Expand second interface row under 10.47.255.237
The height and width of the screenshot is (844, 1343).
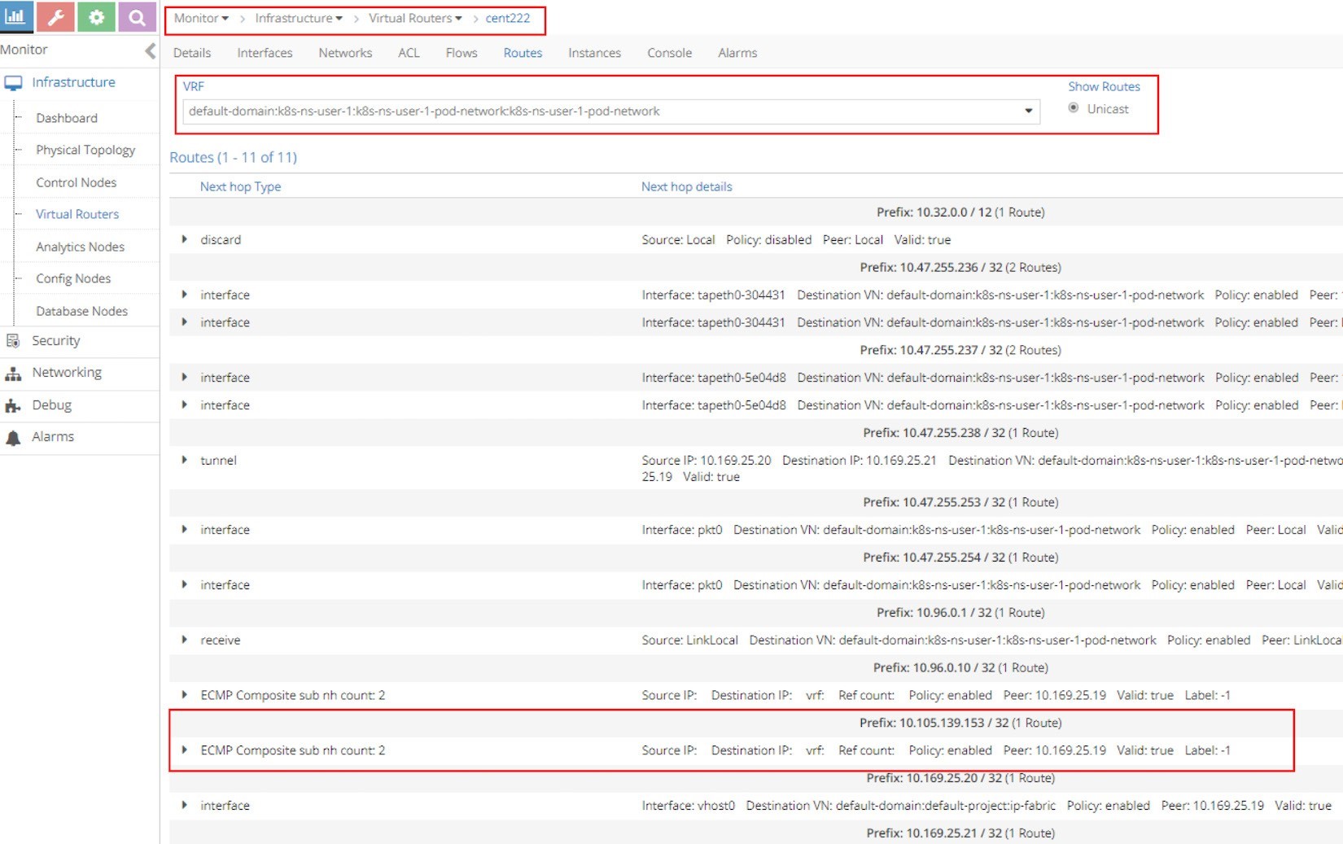[184, 405]
